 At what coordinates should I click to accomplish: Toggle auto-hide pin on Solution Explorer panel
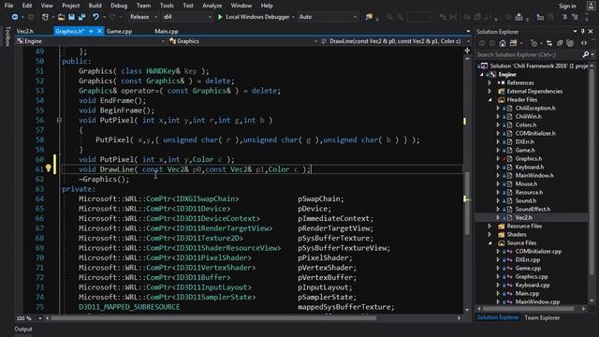pos(583,31)
